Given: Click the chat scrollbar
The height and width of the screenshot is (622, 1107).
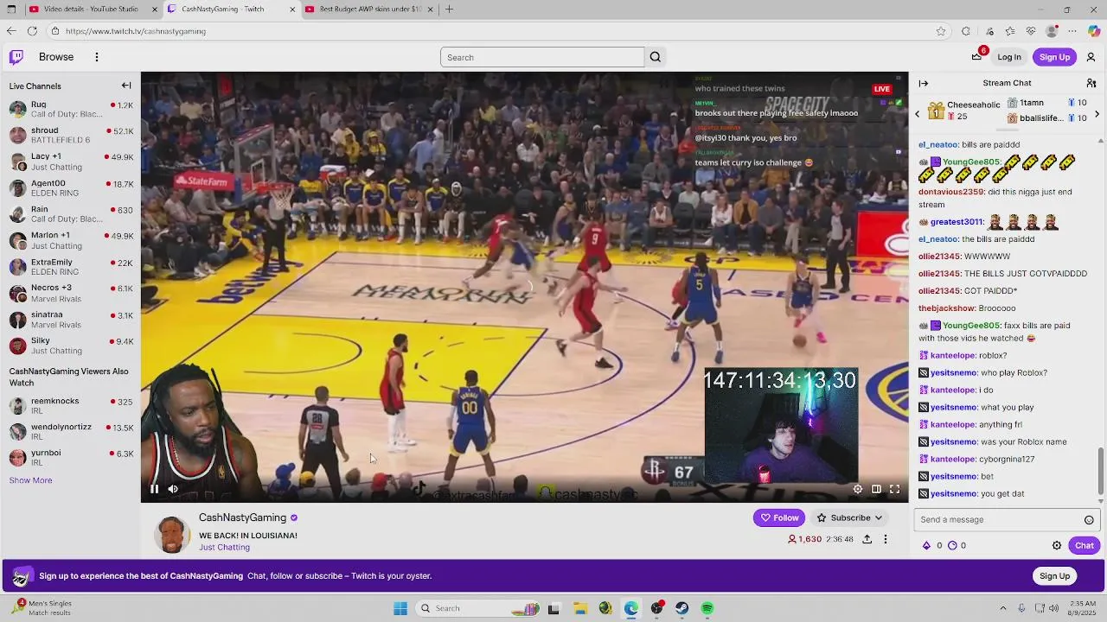Looking at the screenshot, I should (1101, 469).
